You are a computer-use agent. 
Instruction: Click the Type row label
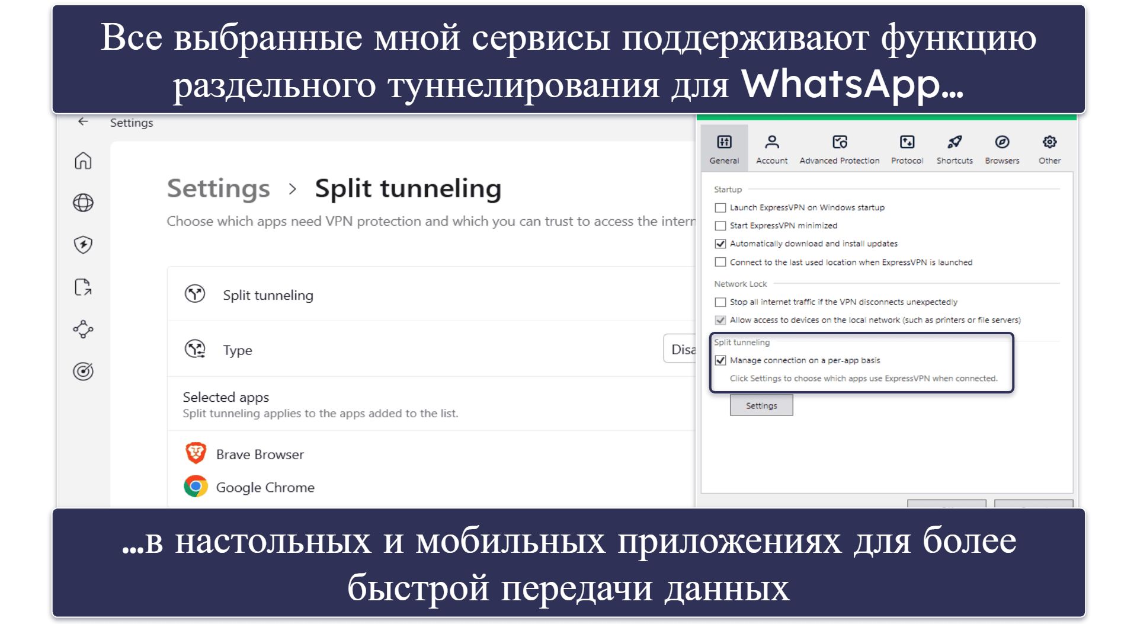point(237,350)
